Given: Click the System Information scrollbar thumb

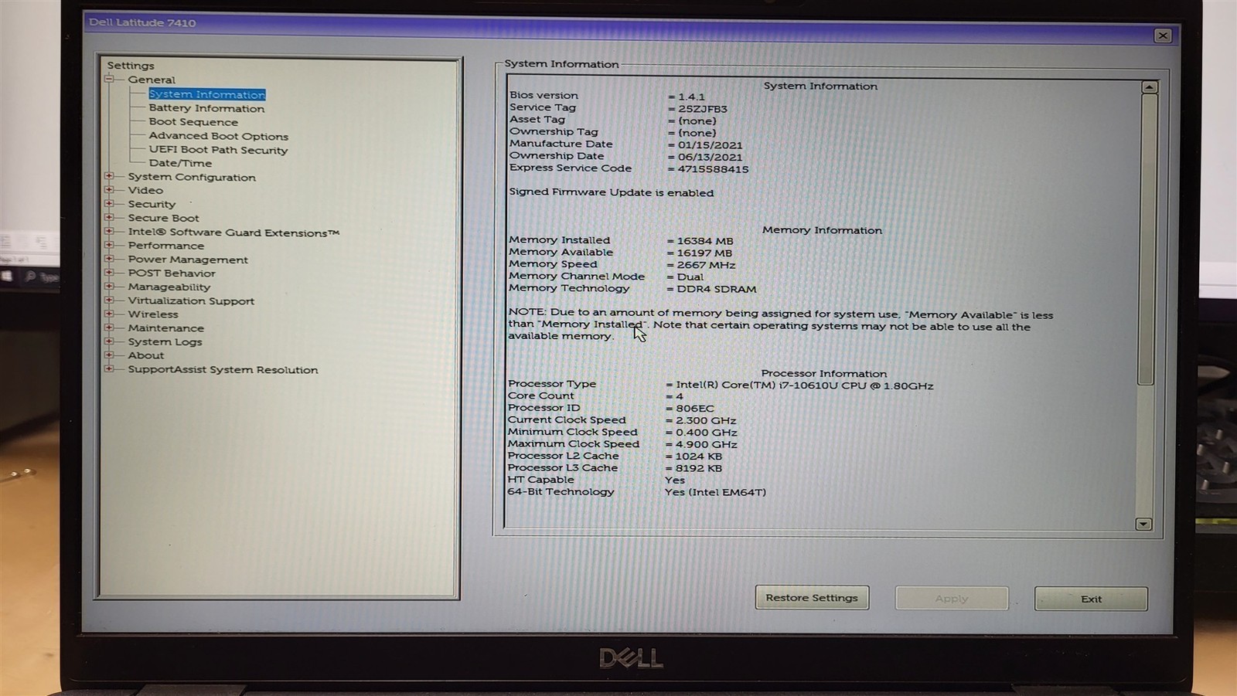Looking at the screenshot, I should coord(1147,239).
